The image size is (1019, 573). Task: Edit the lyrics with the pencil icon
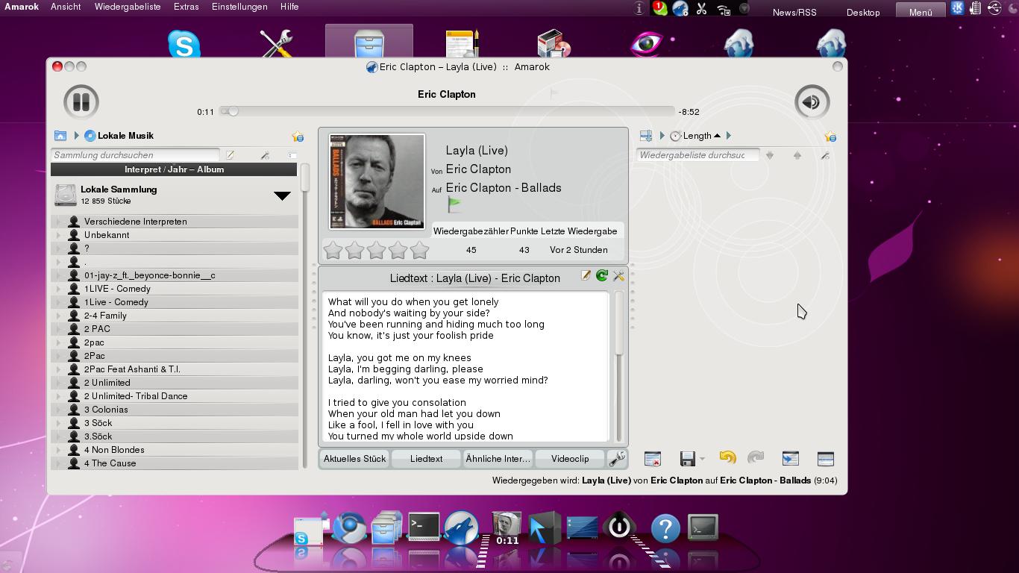[586, 276]
